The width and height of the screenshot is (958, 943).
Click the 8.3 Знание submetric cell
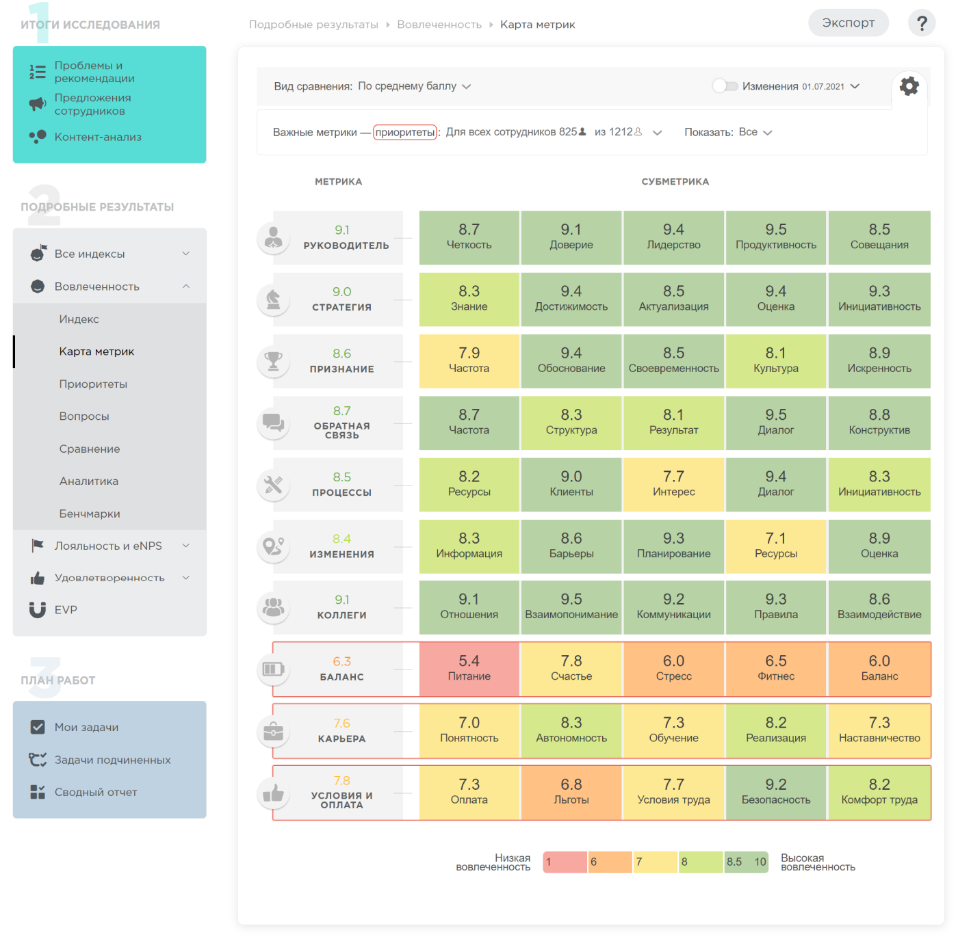coord(469,299)
